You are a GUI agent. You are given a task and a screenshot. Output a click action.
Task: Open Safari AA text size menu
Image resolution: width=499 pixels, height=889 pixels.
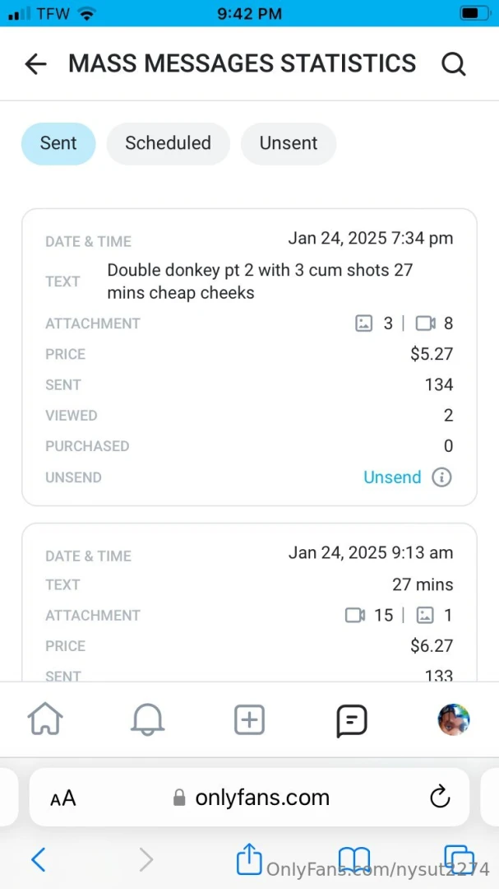(63, 798)
